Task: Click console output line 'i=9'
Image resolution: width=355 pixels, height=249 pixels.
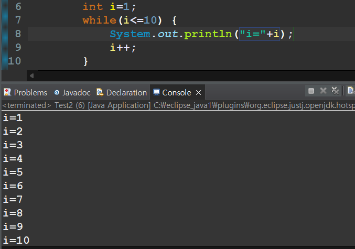Action: [x=13, y=226]
